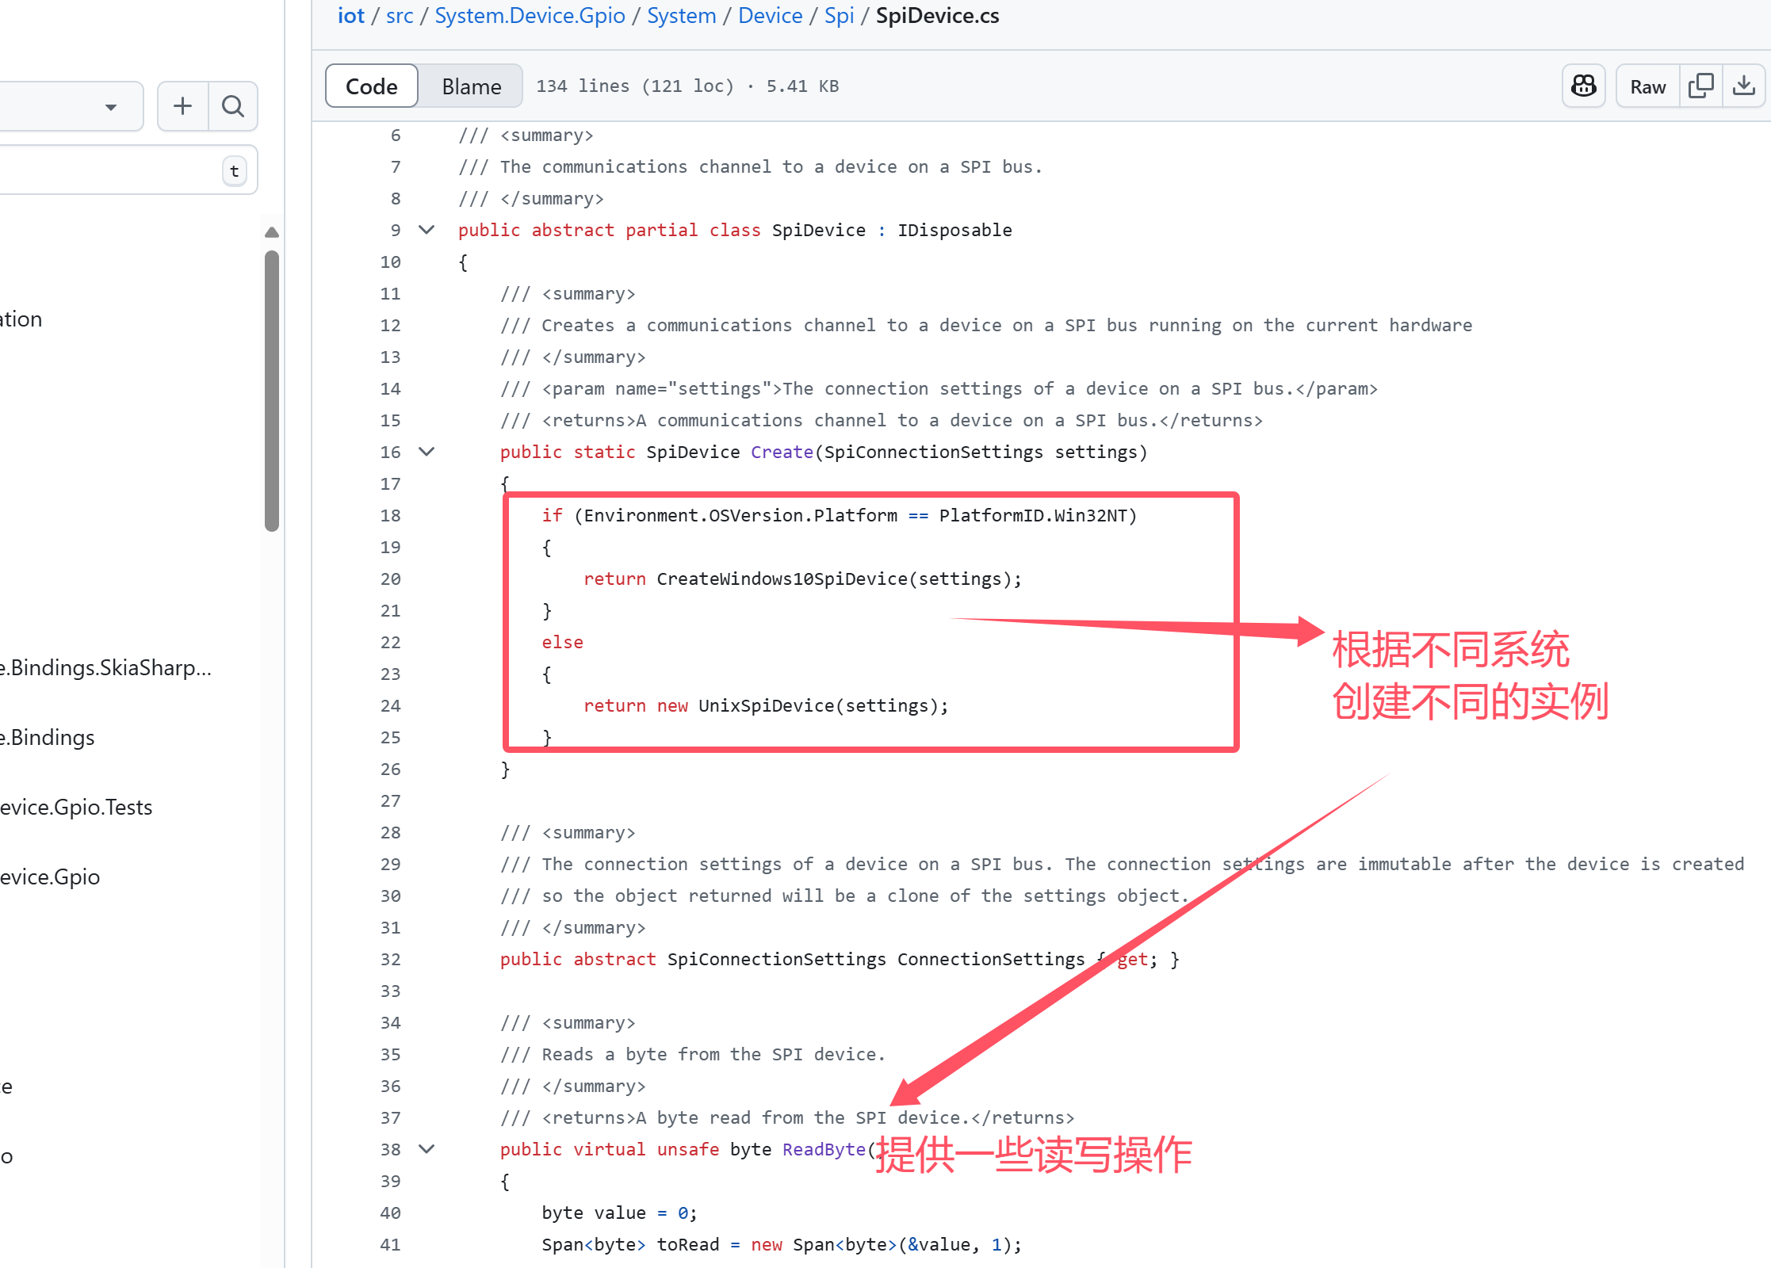Click the 't' shortcut key badge
Image resolution: width=1771 pixels, height=1268 pixels.
tap(234, 171)
